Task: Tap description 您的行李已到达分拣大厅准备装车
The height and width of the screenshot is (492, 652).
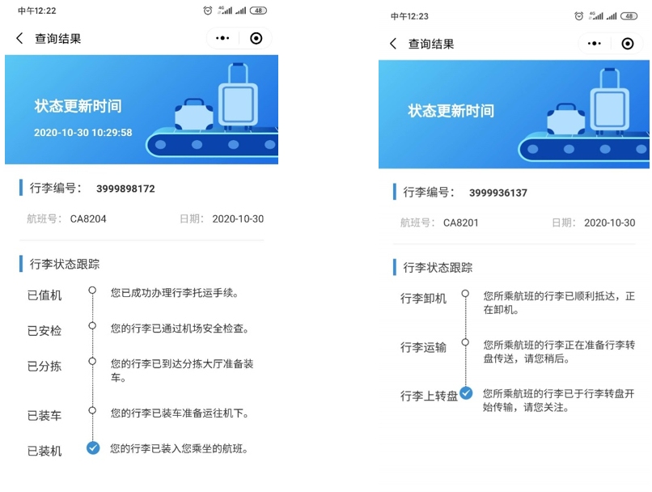Action: [182, 371]
